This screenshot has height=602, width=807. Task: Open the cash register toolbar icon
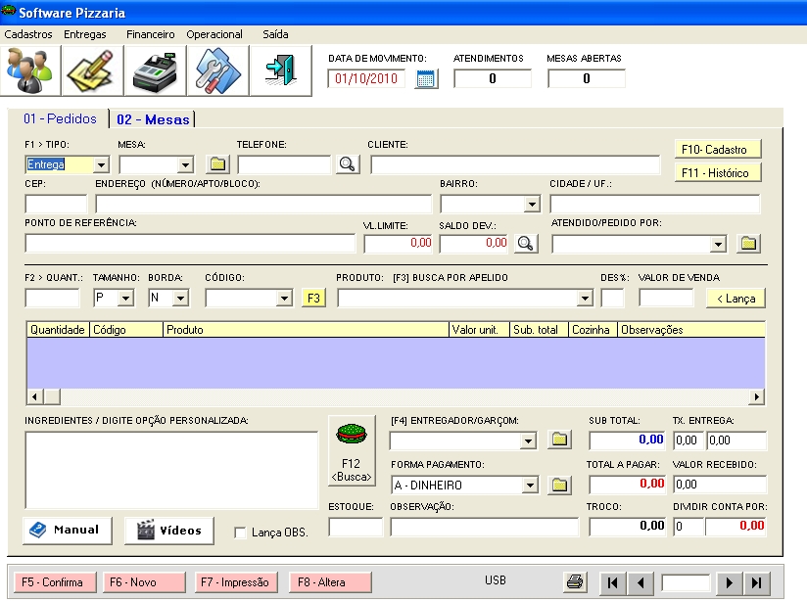pos(156,70)
